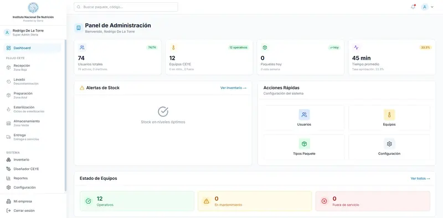This screenshot has width=443, height=218.
Task: Follow the 'Ver inventario' link
Action: point(233,88)
